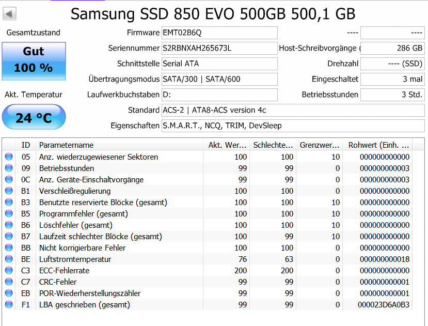Click the ID cell B7

click(x=26, y=237)
